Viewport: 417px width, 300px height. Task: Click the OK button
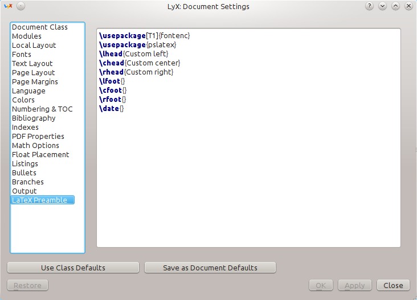(x=321, y=285)
